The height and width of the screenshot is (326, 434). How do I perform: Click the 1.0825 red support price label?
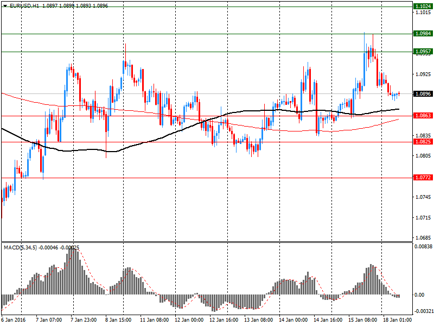423,142
